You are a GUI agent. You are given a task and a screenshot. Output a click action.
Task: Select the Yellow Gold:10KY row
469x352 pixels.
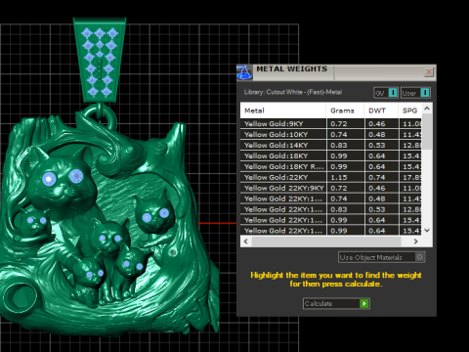pyautogui.click(x=331, y=134)
